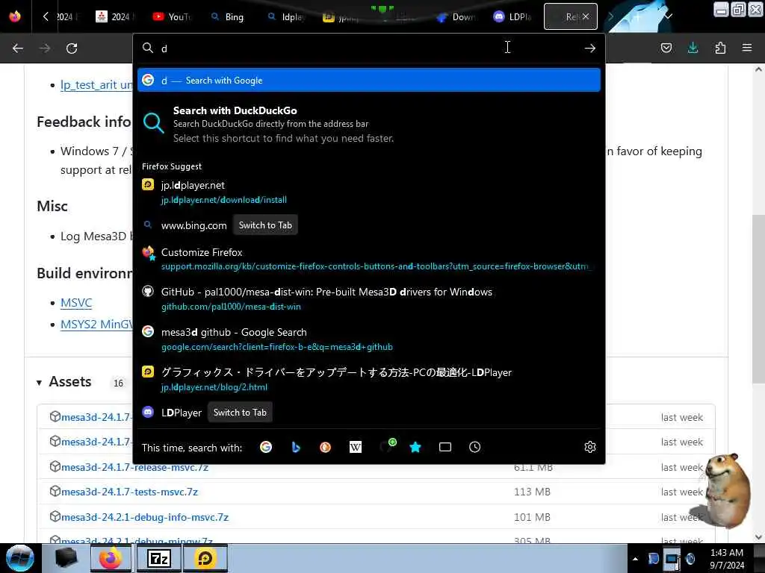Download mesa3d-24.1.7-release-msvc.7z
The image size is (765, 573).
(134, 467)
